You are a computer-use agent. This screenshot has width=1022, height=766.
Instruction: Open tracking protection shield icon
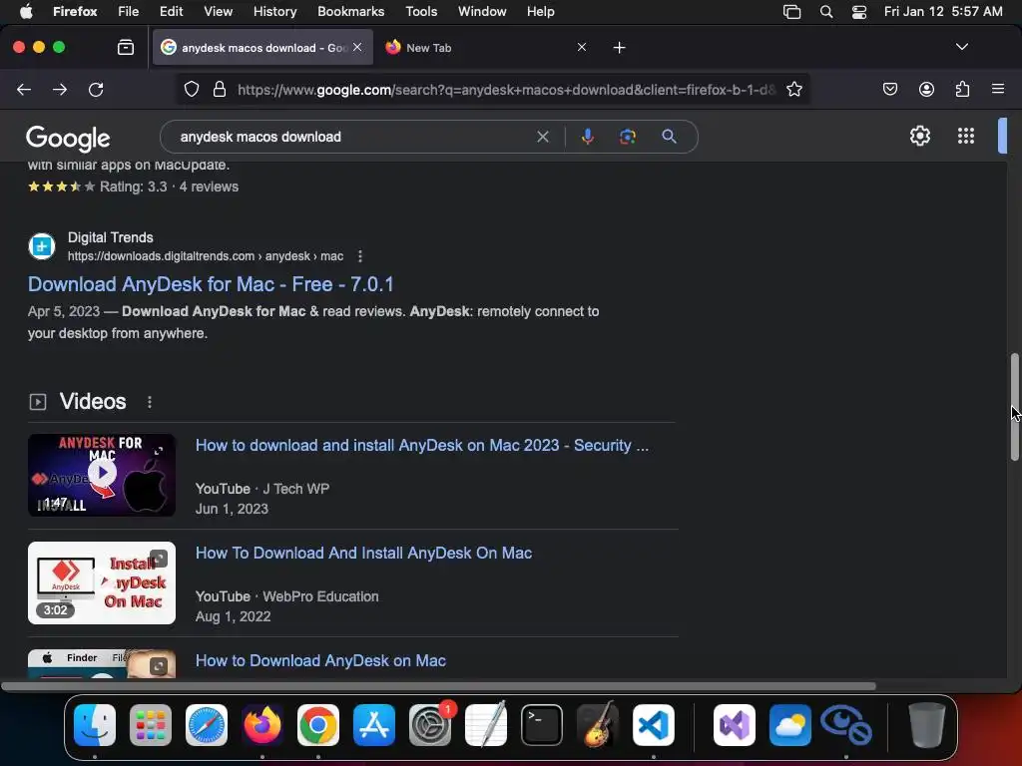click(x=191, y=89)
